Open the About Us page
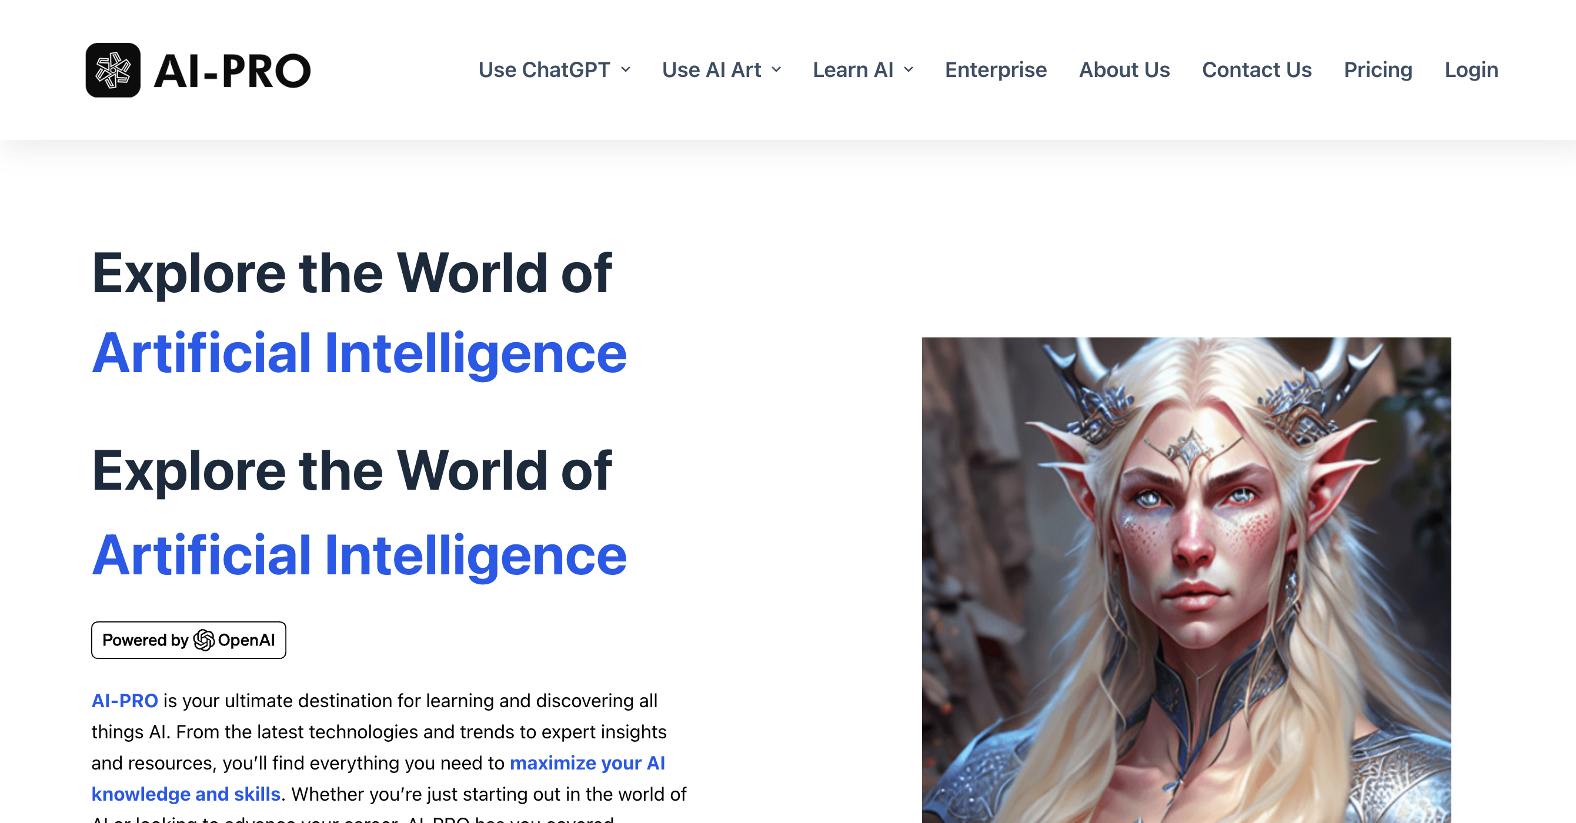This screenshot has height=823, width=1576. pos(1124,70)
